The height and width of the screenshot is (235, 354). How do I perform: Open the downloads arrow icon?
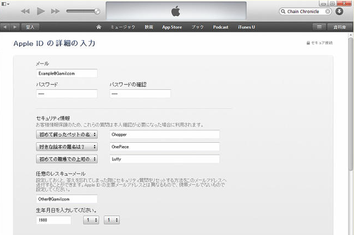(339, 11)
